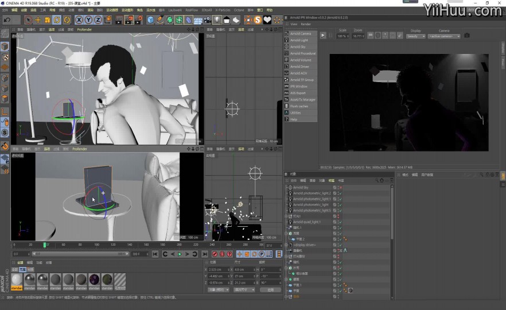Expand the 灯光1 group in object manager
The width and height of the screenshot is (506, 310).
[x=286, y=216]
